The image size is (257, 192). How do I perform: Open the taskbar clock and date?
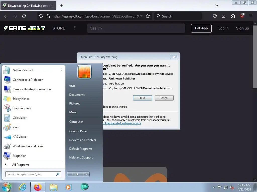coord(244,187)
